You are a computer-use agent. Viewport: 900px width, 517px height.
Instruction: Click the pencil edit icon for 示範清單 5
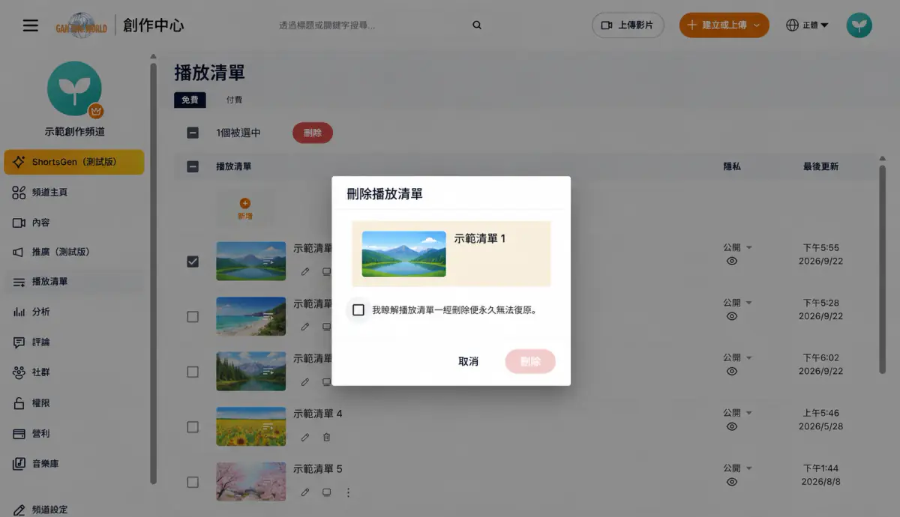pos(305,492)
